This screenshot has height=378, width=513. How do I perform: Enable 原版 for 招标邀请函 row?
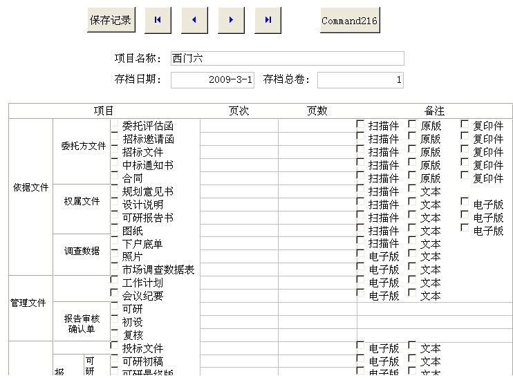pyautogui.click(x=412, y=136)
